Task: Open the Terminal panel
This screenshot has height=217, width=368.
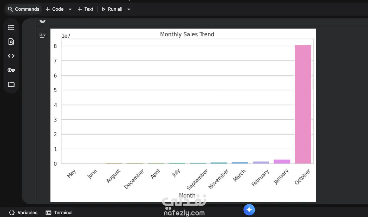Action: [59, 213]
